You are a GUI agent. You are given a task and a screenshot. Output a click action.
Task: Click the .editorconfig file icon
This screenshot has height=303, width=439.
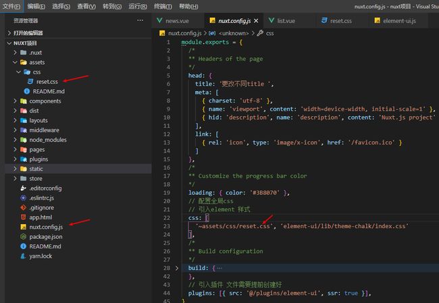pyautogui.click(x=24, y=188)
